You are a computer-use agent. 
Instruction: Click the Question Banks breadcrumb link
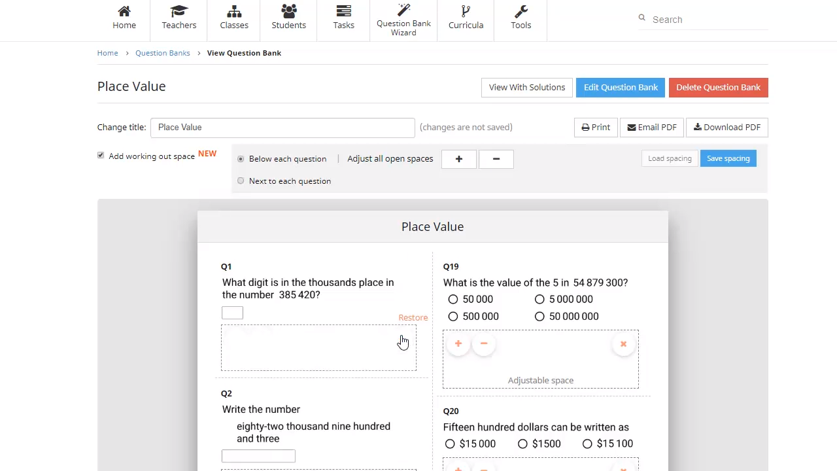[x=162, y=53]
